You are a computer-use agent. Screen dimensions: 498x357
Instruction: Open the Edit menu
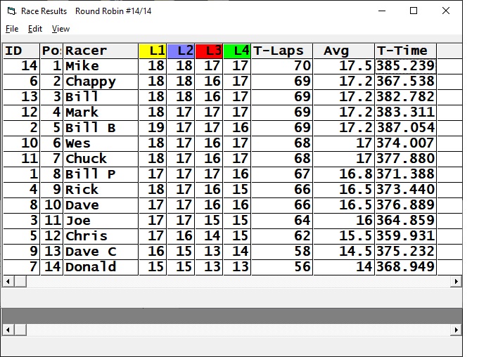coord(35,29)
